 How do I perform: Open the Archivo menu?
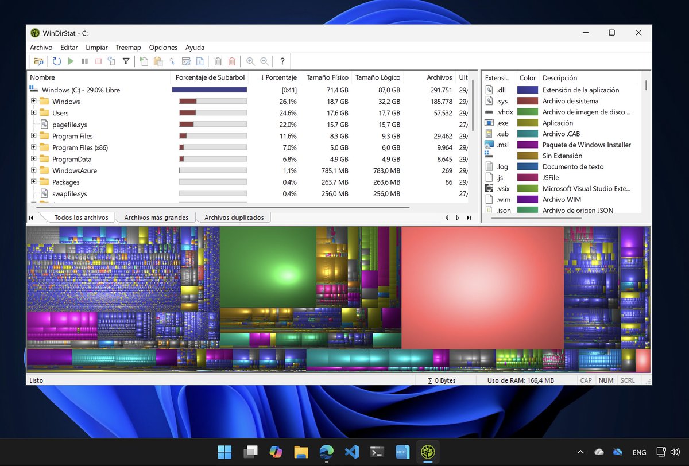[x=41, y=48]
